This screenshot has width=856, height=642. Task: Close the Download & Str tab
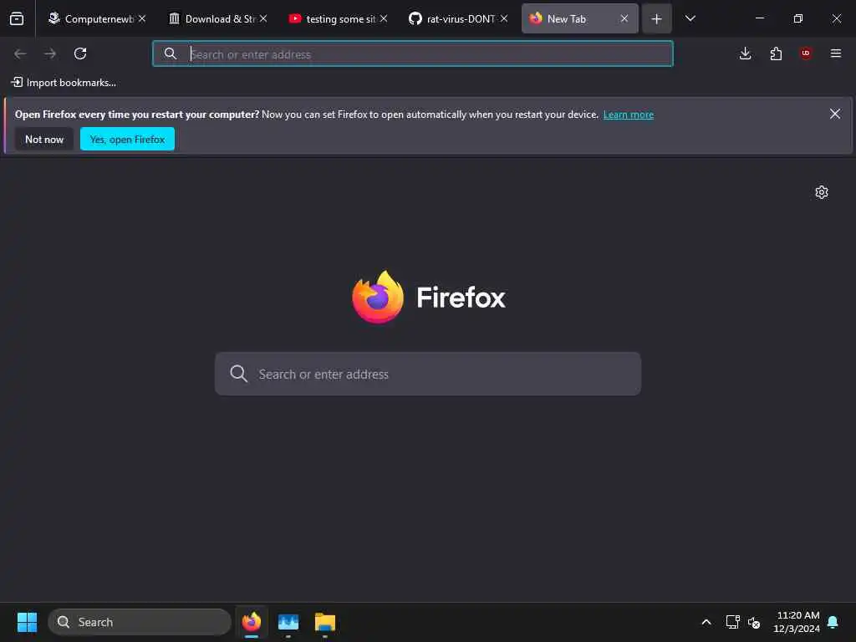click(263, 18)
